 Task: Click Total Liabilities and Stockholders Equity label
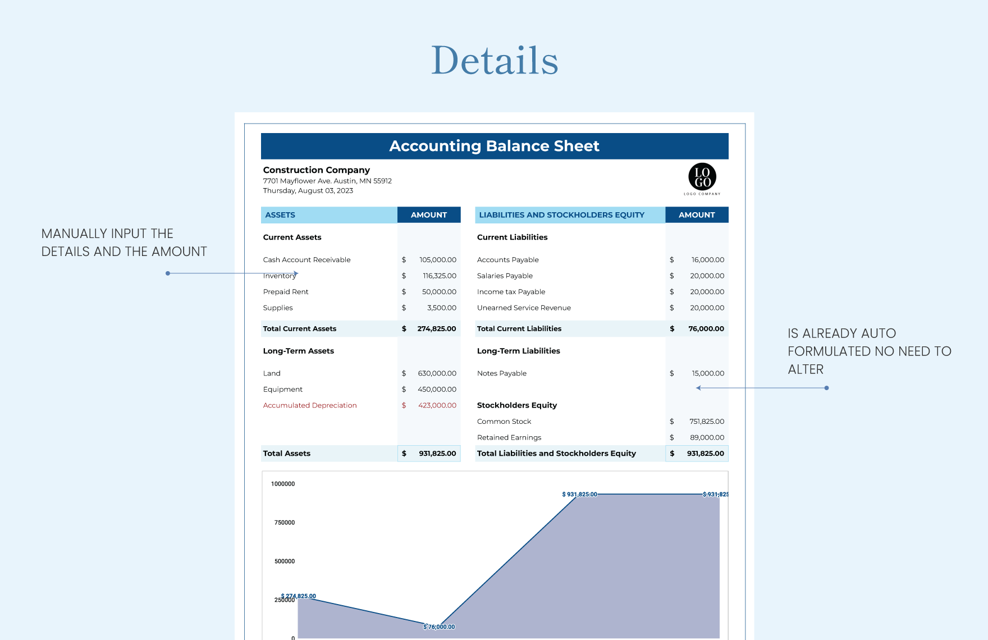556,454
